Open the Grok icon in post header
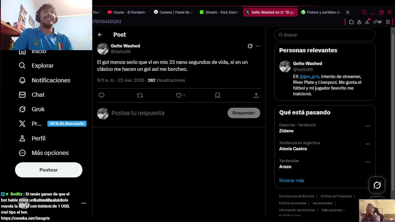The height and width of the screenshot is (222, 395). pos(250,46)
